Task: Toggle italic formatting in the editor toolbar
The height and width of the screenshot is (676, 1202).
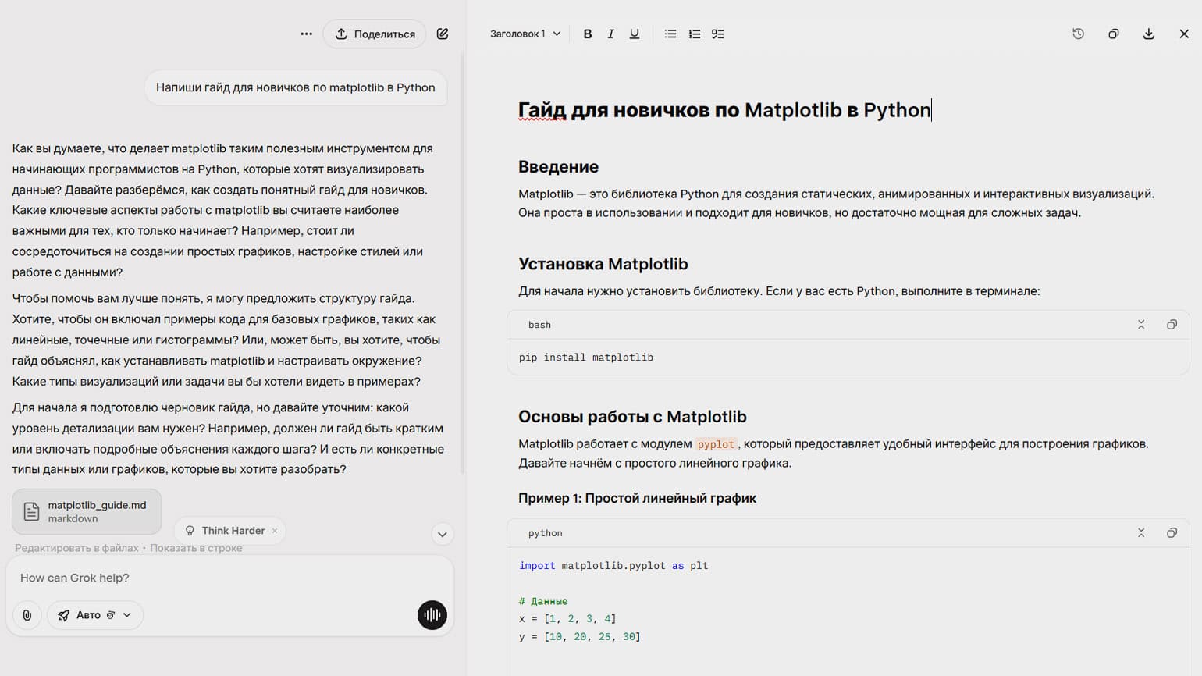Action: pyautogui.click(x=611, y=34)
